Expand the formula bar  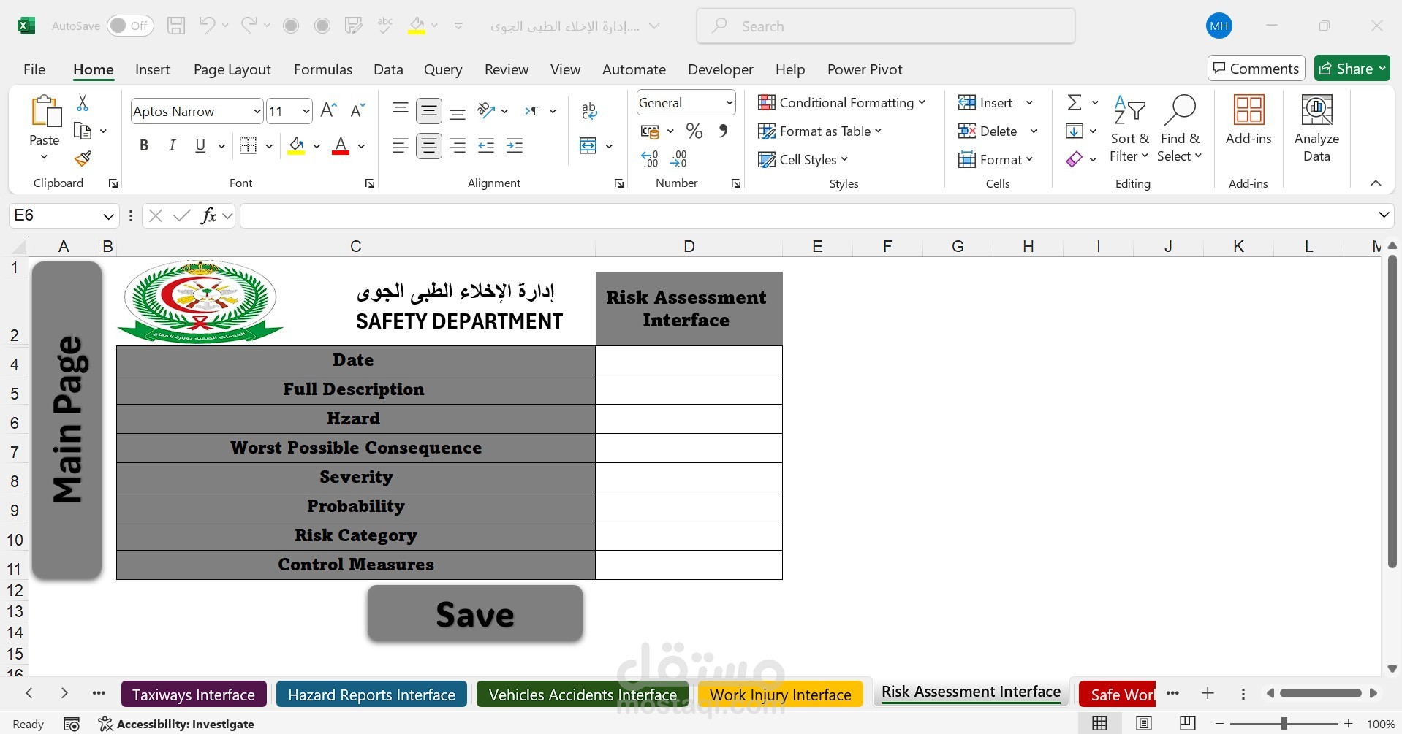tap(1384, 215)
